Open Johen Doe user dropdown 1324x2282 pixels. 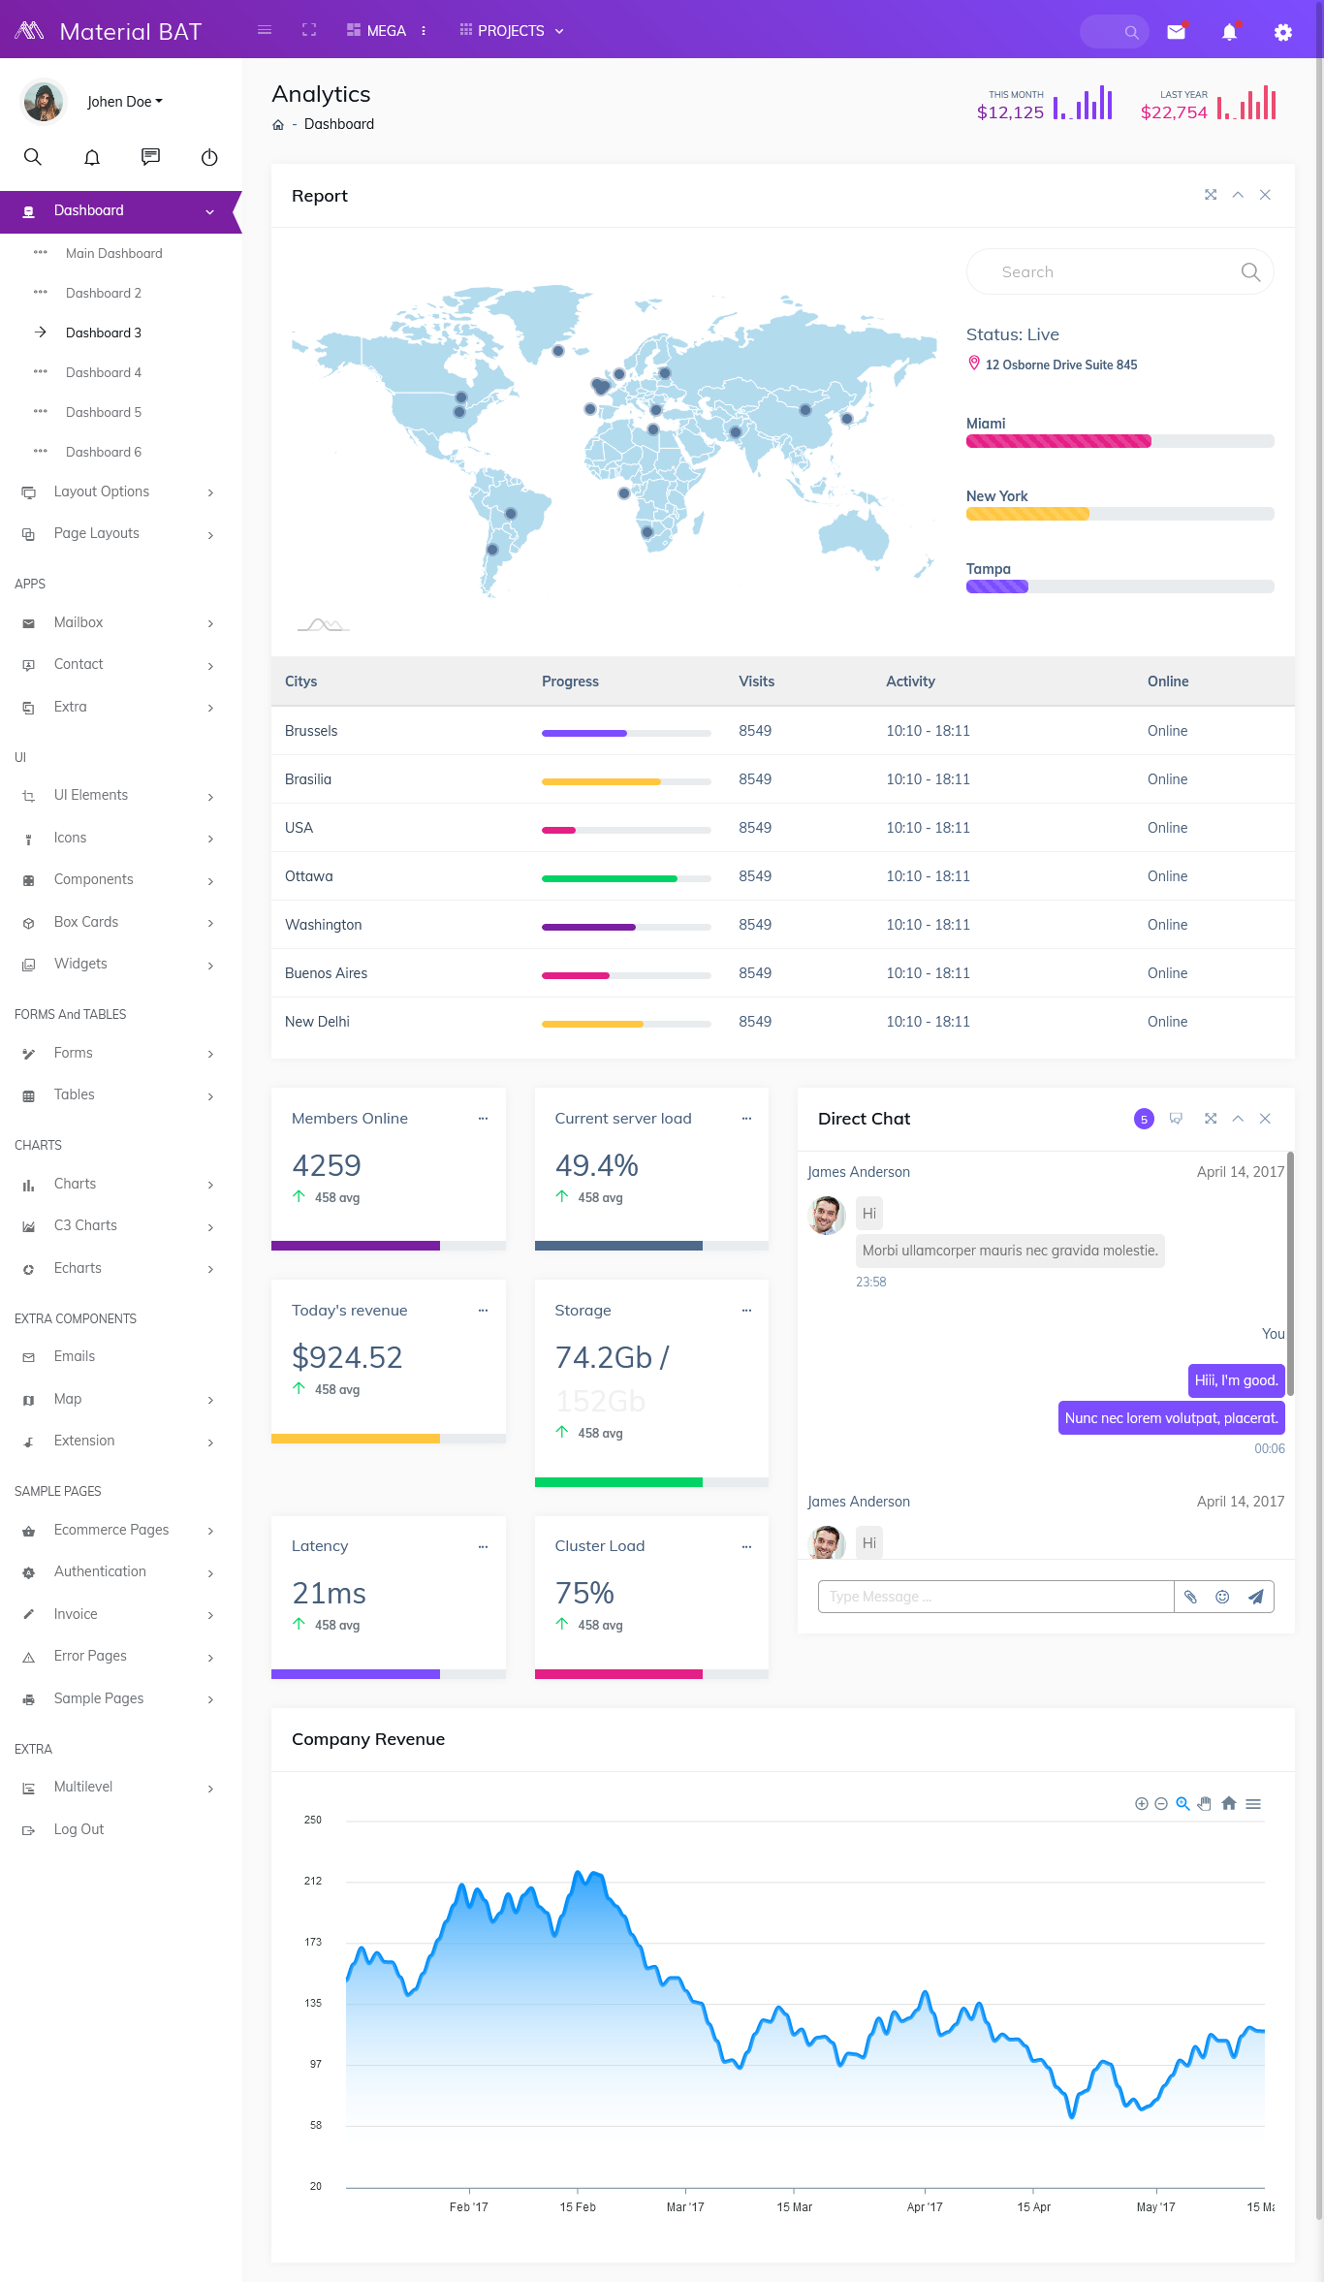click(x=125, y=102)
